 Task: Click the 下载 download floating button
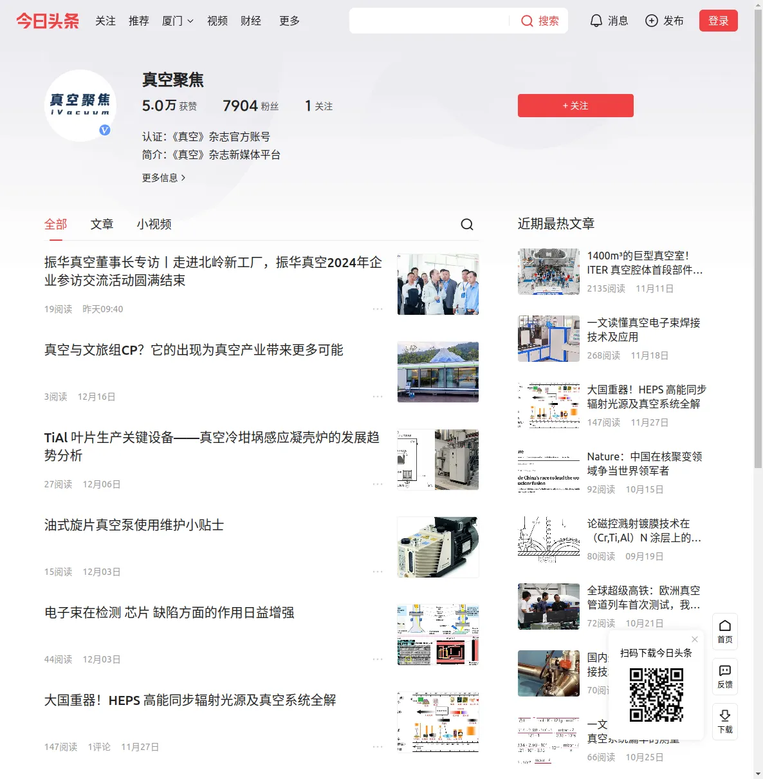[x=725, y=722]
